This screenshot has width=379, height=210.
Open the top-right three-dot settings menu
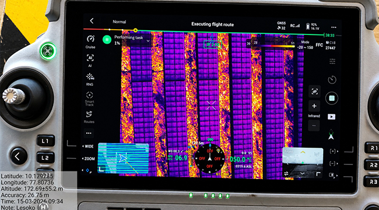334,27
